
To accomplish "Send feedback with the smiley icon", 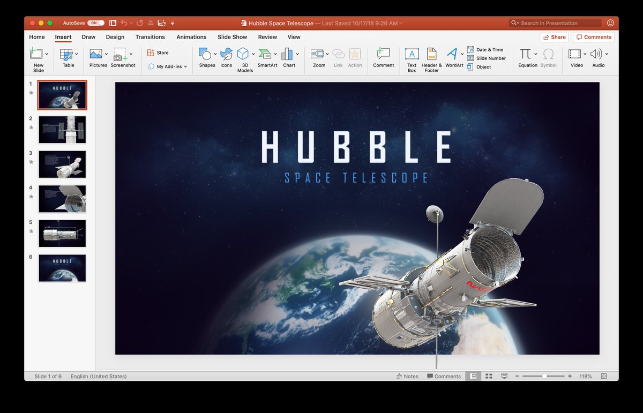I will tap(611, 23).
